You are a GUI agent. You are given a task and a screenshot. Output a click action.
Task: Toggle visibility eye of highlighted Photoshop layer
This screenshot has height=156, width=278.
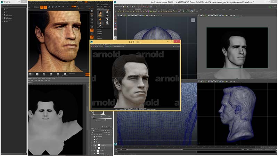(x=92, y=145)
